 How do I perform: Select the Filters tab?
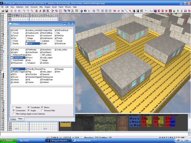[20, 119]
